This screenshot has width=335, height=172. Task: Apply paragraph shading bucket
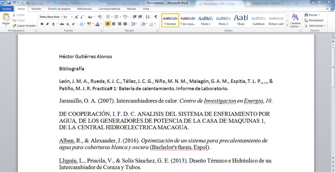point(143,24)
